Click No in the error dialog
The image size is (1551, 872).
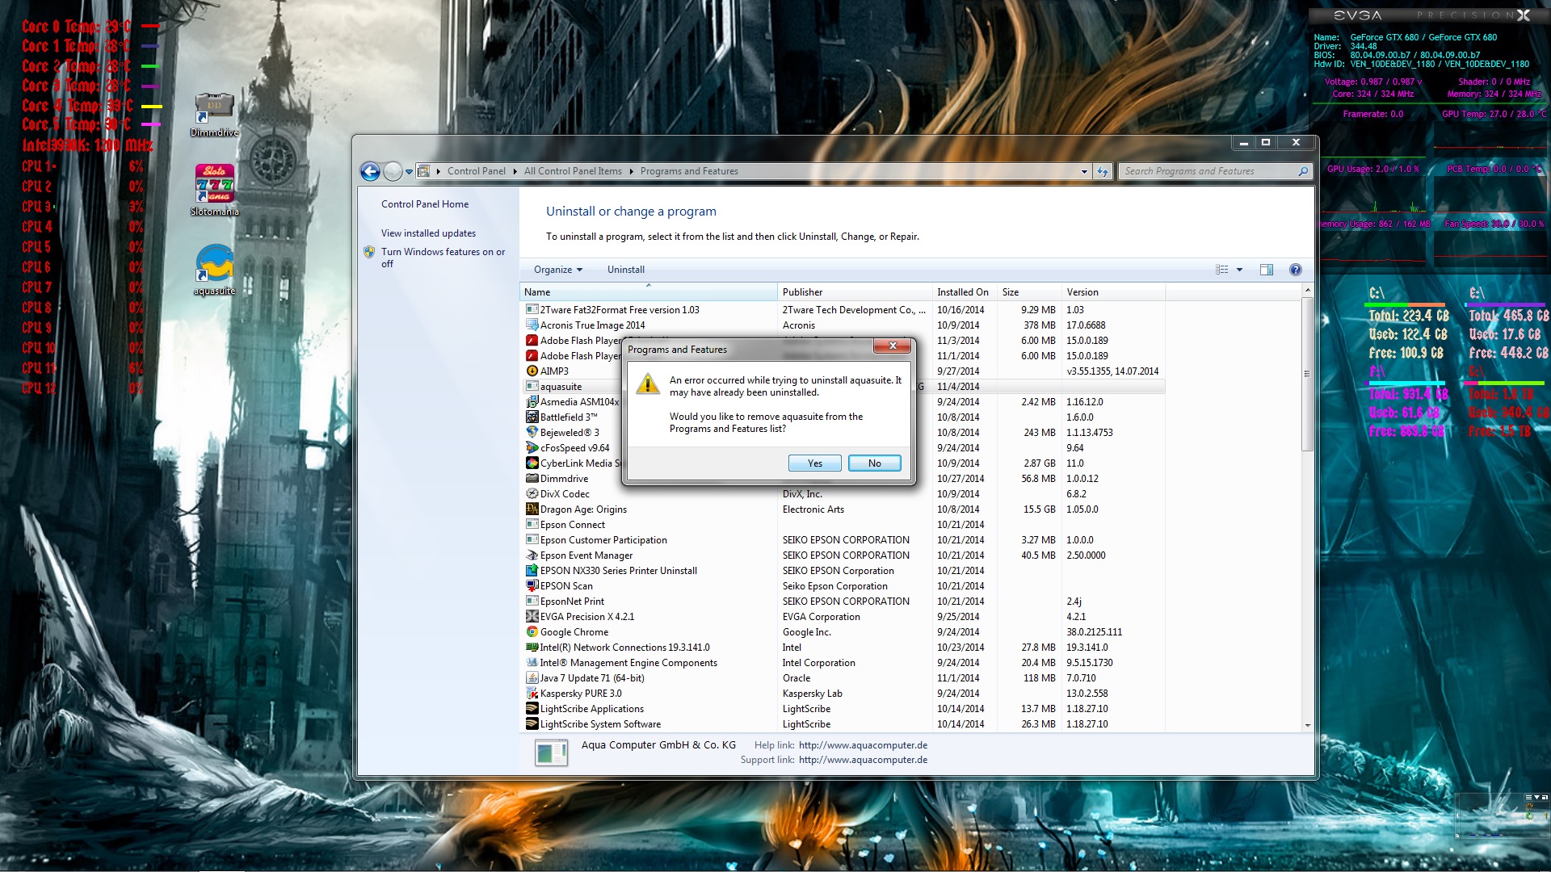click(x=874, y=463)
